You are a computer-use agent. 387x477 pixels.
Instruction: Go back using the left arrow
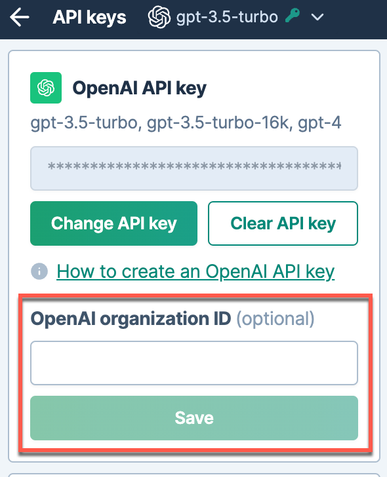20,17
